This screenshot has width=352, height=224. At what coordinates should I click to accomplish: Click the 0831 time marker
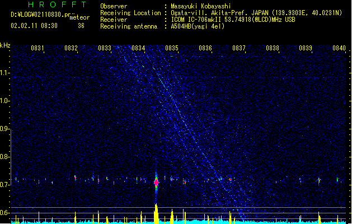(x=37, y=48)
